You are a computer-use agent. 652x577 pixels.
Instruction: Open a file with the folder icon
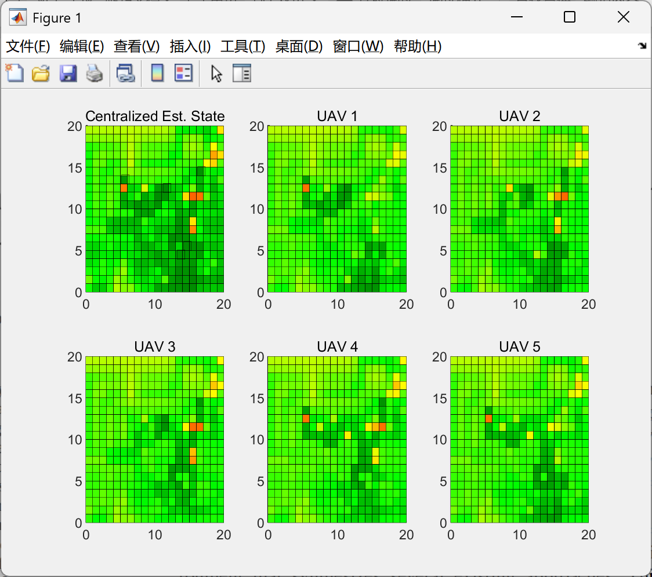(41, 73)
